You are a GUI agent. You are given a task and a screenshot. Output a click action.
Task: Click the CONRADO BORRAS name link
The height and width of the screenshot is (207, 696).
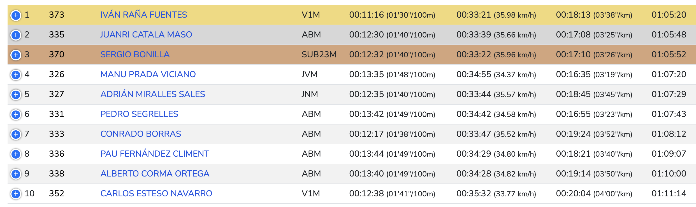pyautogui.click(x=141, y=134)
